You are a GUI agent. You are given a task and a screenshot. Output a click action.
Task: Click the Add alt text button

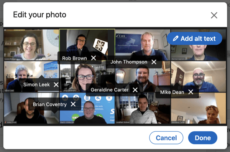[x=194, y=38]
